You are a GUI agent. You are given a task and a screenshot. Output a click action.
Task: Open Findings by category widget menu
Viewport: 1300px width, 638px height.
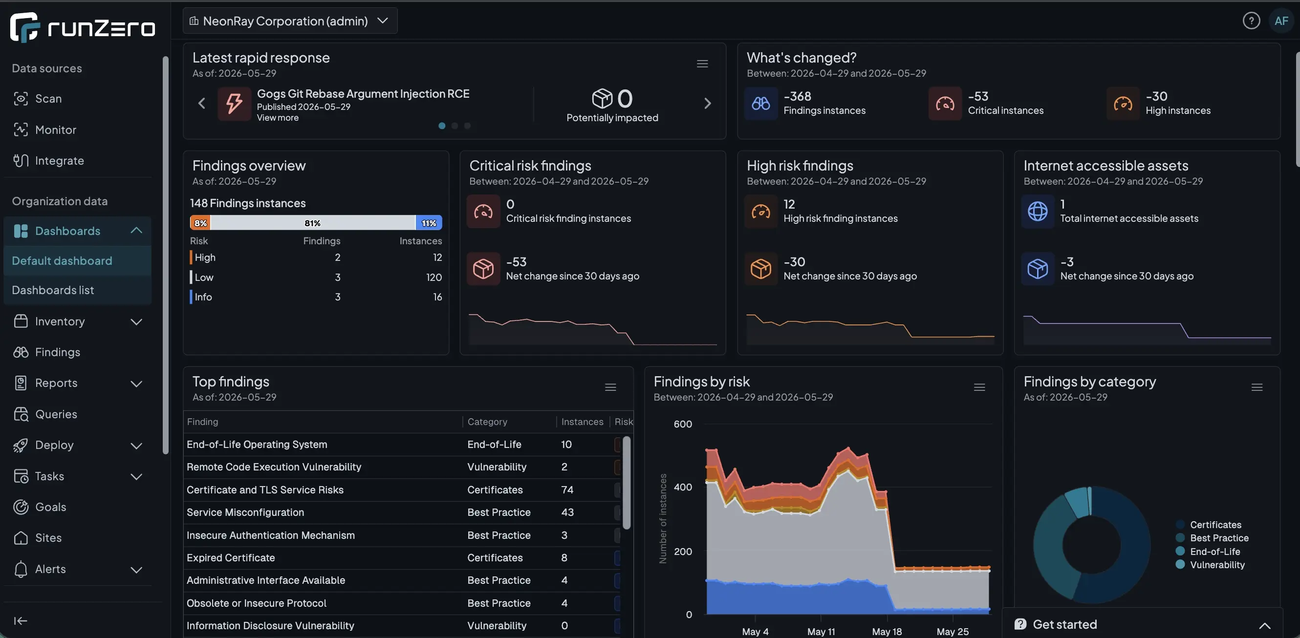click(1257, 387)
